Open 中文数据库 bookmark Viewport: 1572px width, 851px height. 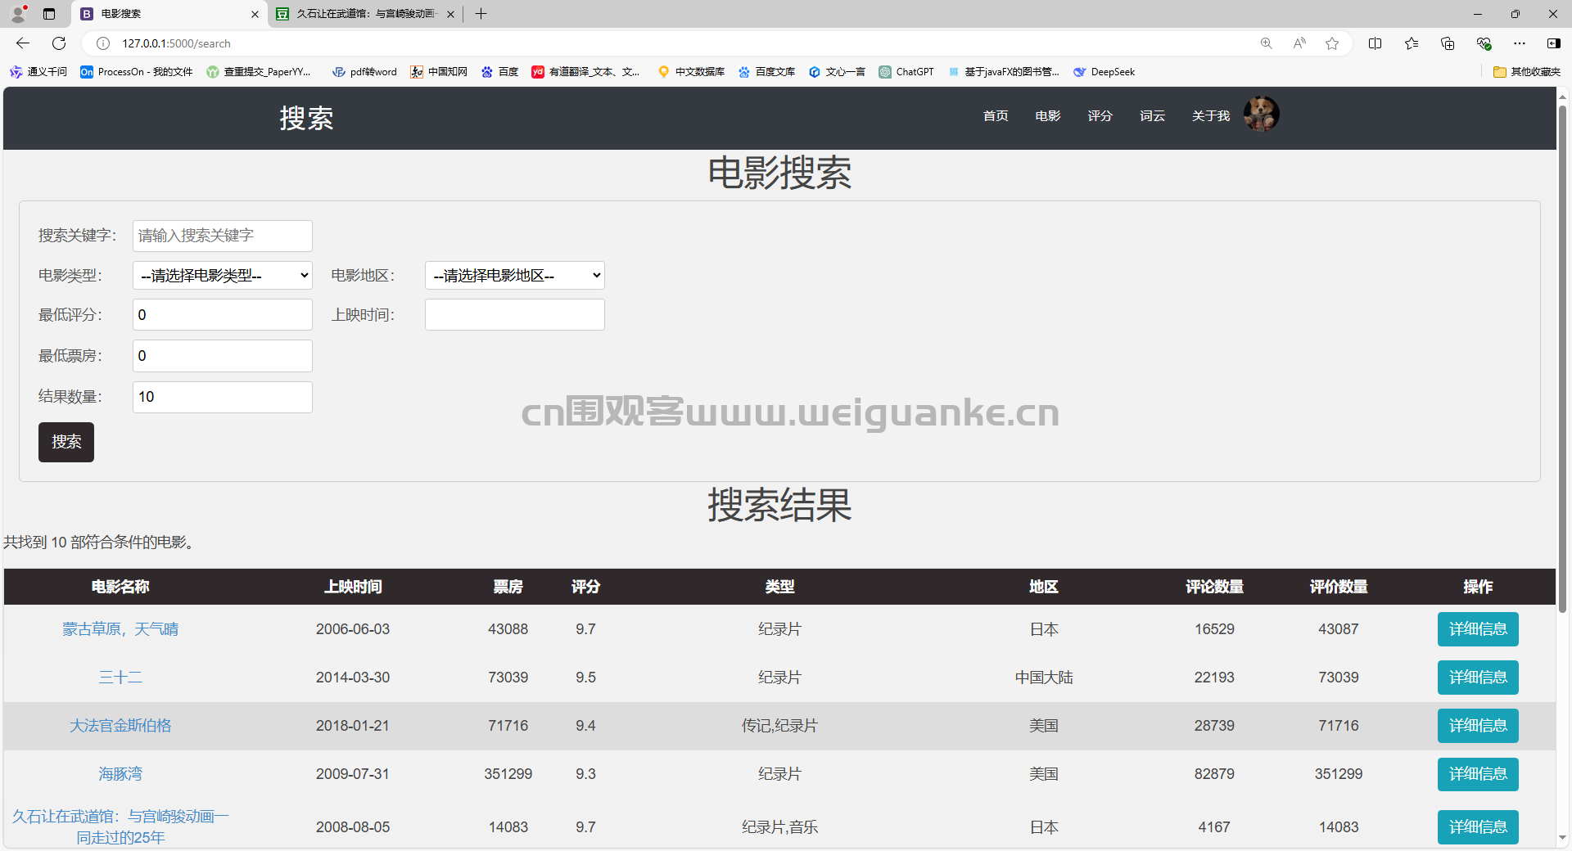(x=691, y=72)
